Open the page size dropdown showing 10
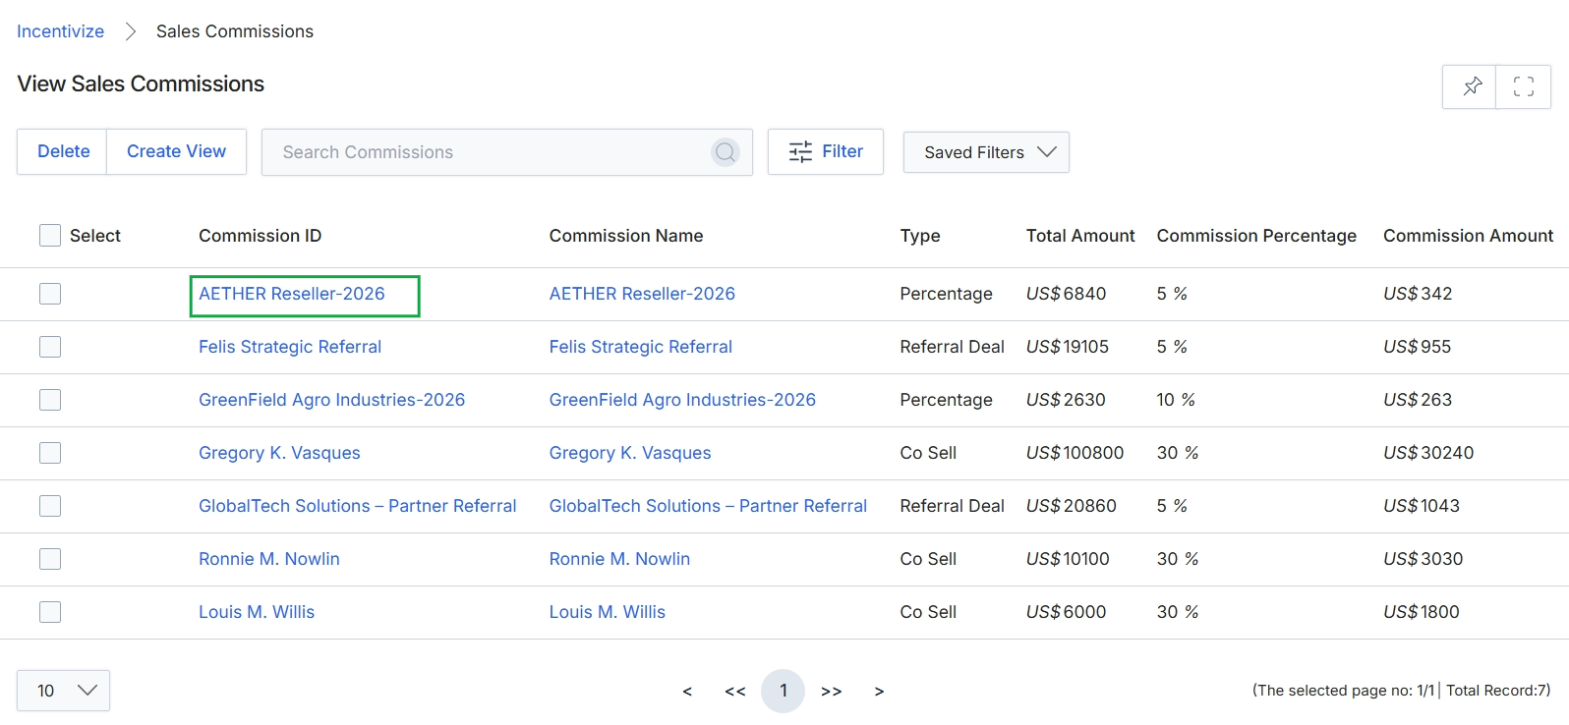The image size is (1569, 725). pyautogui.click(x=63, y=691)
